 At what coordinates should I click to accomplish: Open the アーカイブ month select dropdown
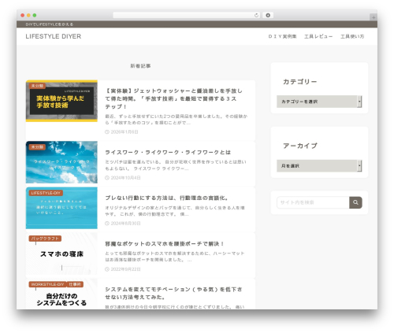[319, 166]
